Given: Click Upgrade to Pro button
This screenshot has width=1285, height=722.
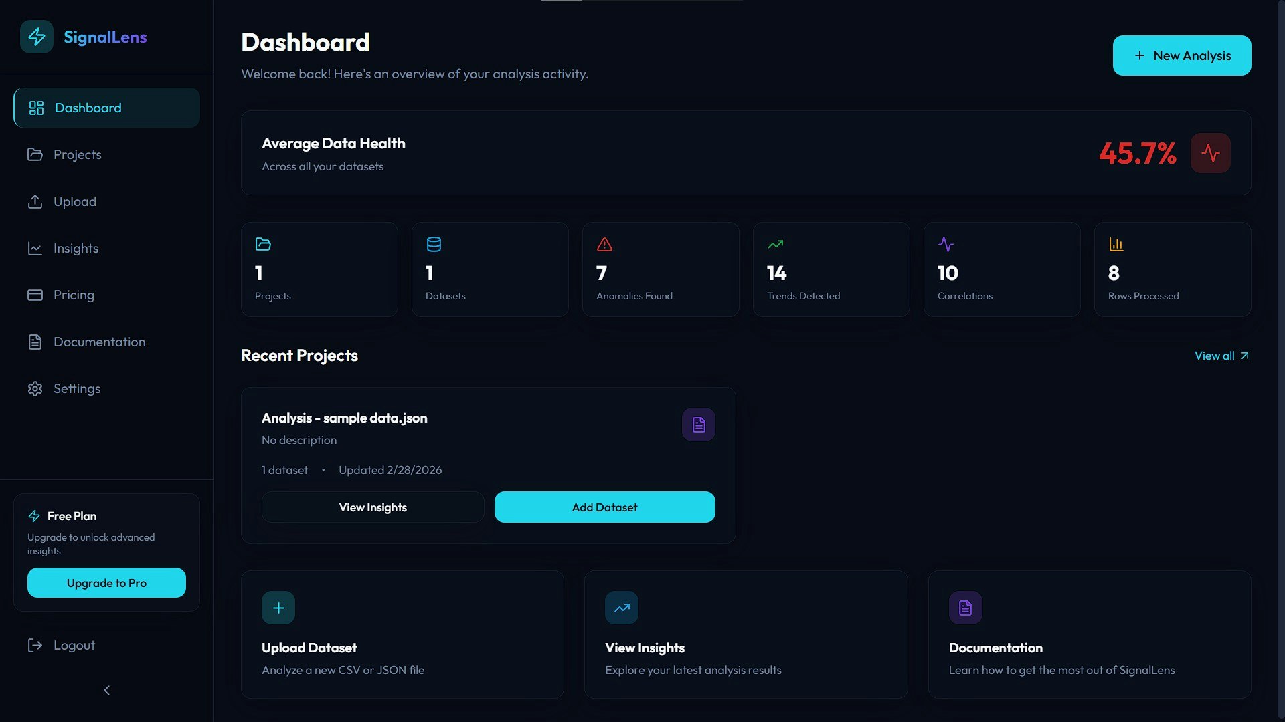Looking at the screenshot, I should (106, 583).
